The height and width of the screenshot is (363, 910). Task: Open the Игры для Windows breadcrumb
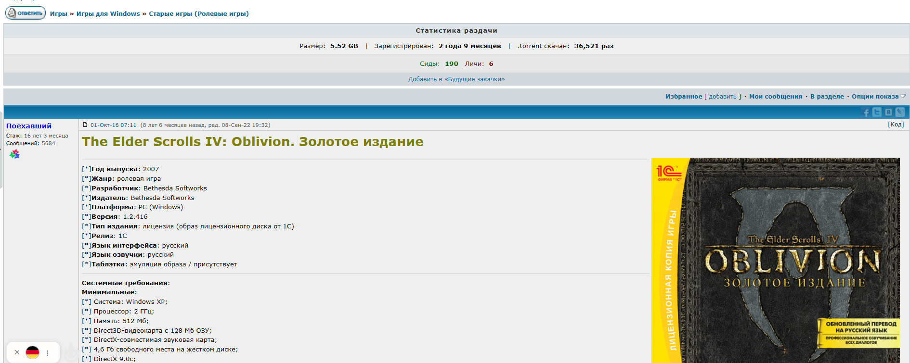108,14
